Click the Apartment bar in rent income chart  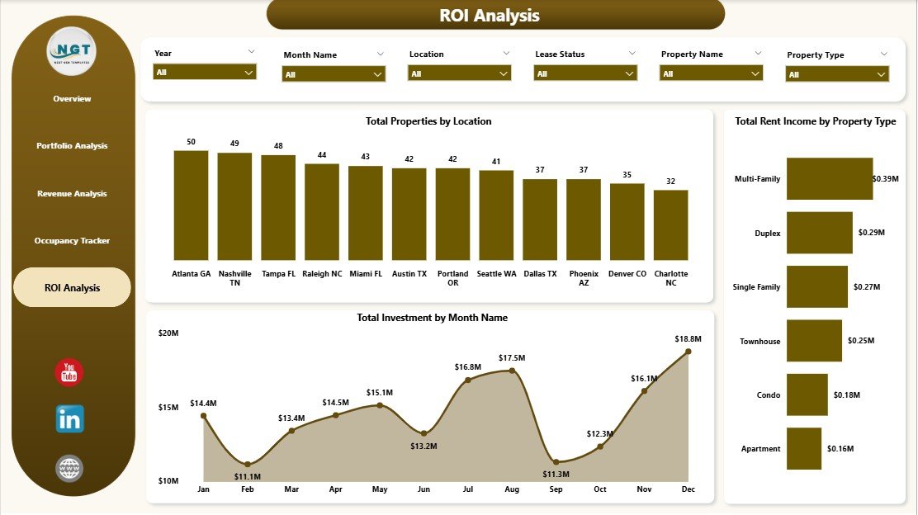(x=803, y=448)
